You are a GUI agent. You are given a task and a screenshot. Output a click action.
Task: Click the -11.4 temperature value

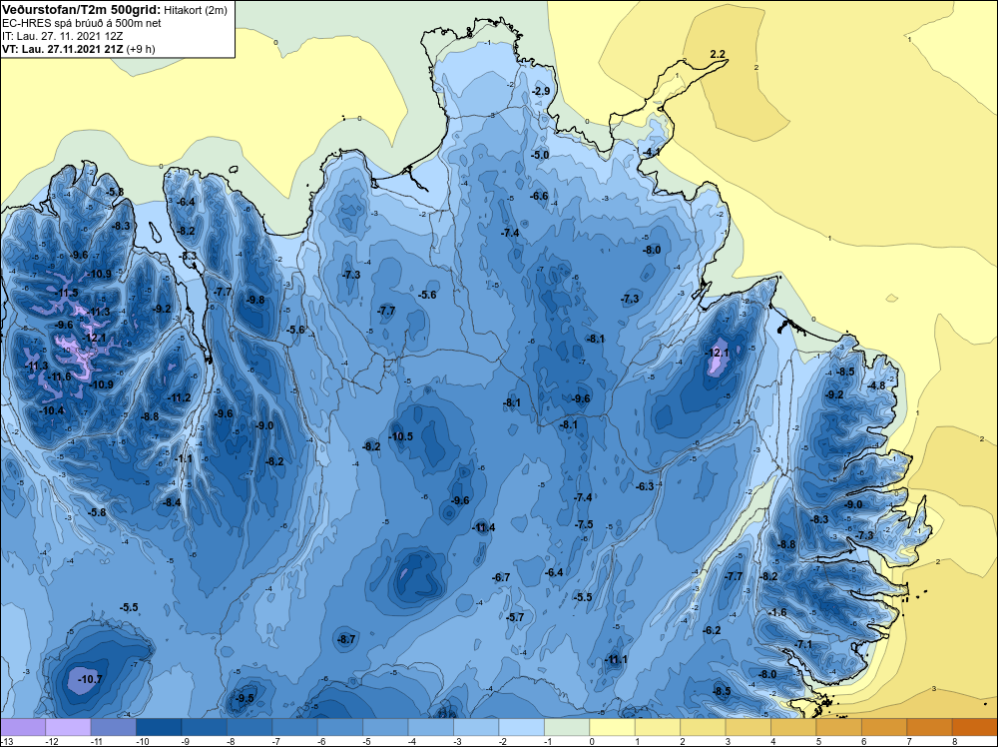(x=482, y=527)
